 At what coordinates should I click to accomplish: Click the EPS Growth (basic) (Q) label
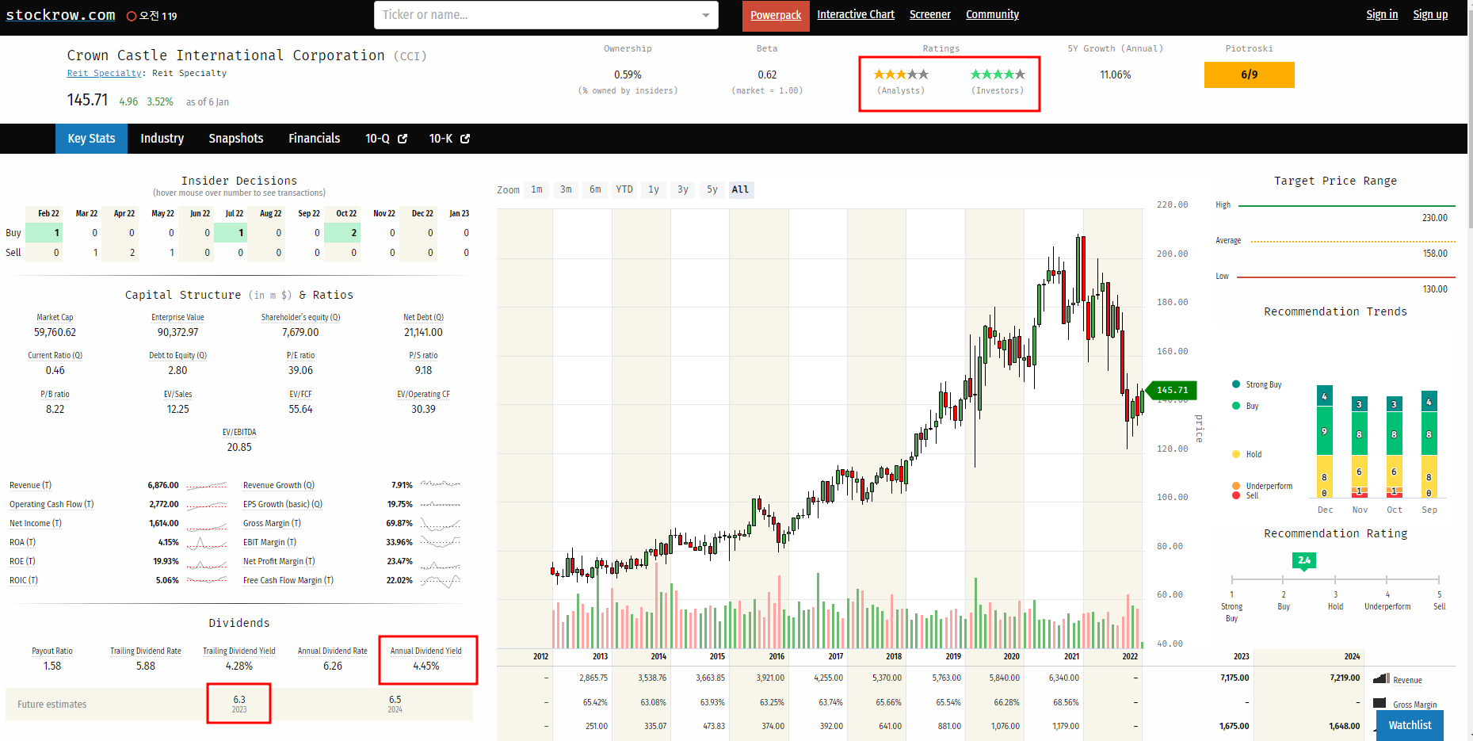tap(283, 504)
